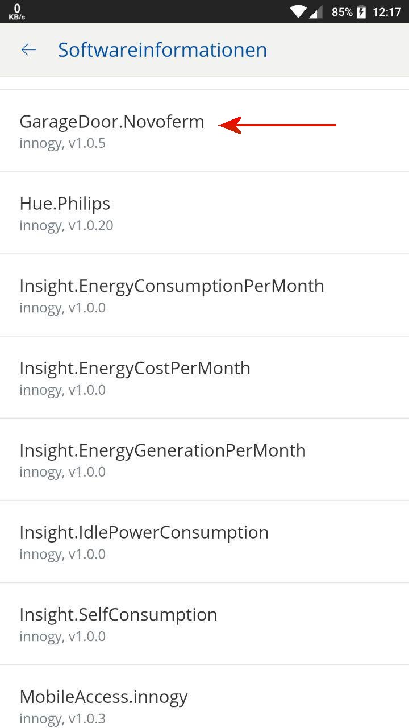Tap version v1.0.3 under MobileAccess.innogy
This screenshot has width=409, height=728.
(87, 719)
